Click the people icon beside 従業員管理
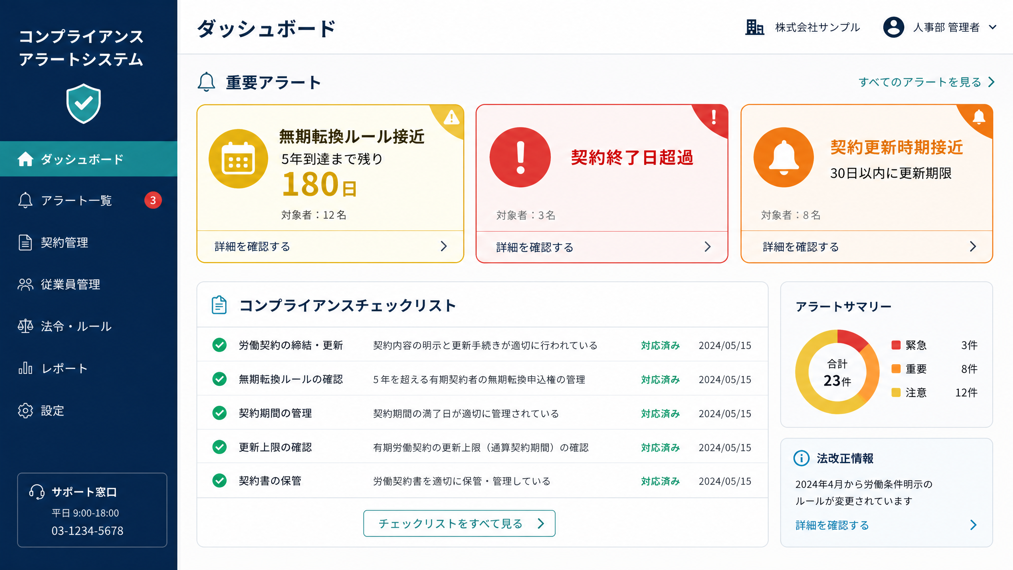Viewport: 1013px width, 570px height. [25, 284]
